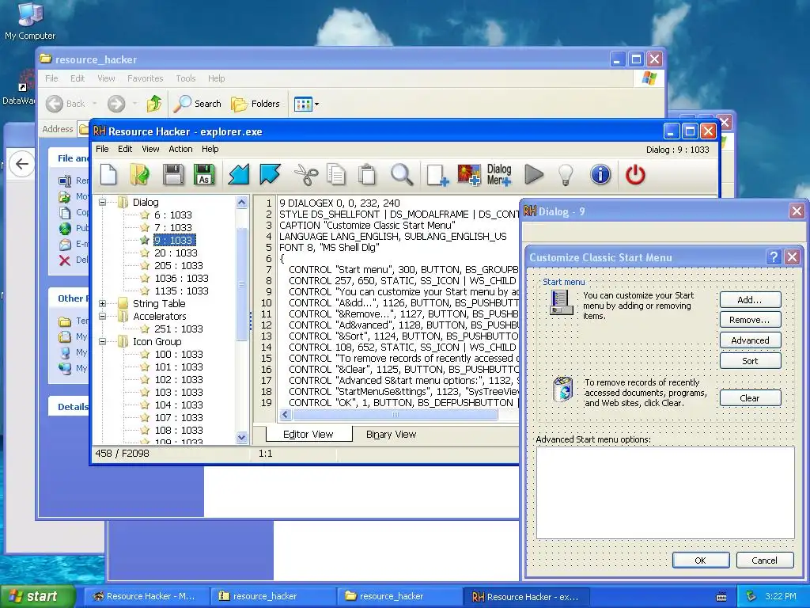
Task: Switch to the Editor View tab
Action: pyautogui.click(x=308, y=435)
